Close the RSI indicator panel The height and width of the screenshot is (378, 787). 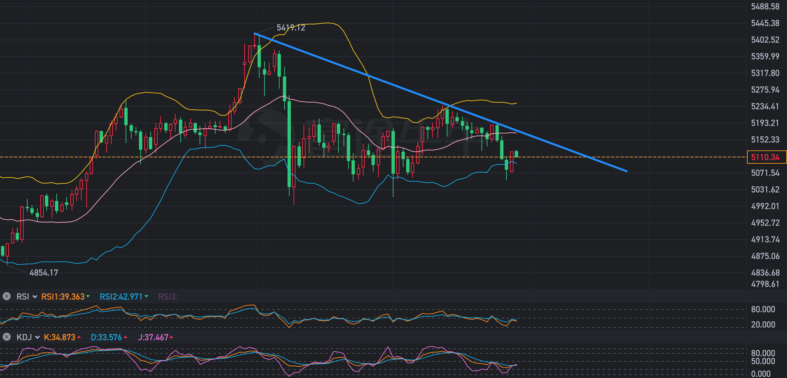(7, 296)
